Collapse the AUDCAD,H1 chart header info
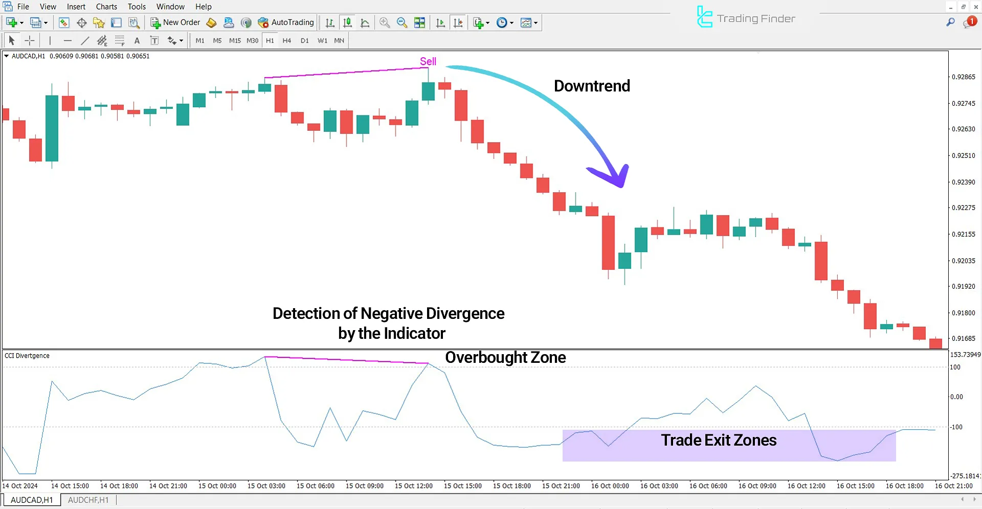Screen dimensions: 982x509 point(6,56)
